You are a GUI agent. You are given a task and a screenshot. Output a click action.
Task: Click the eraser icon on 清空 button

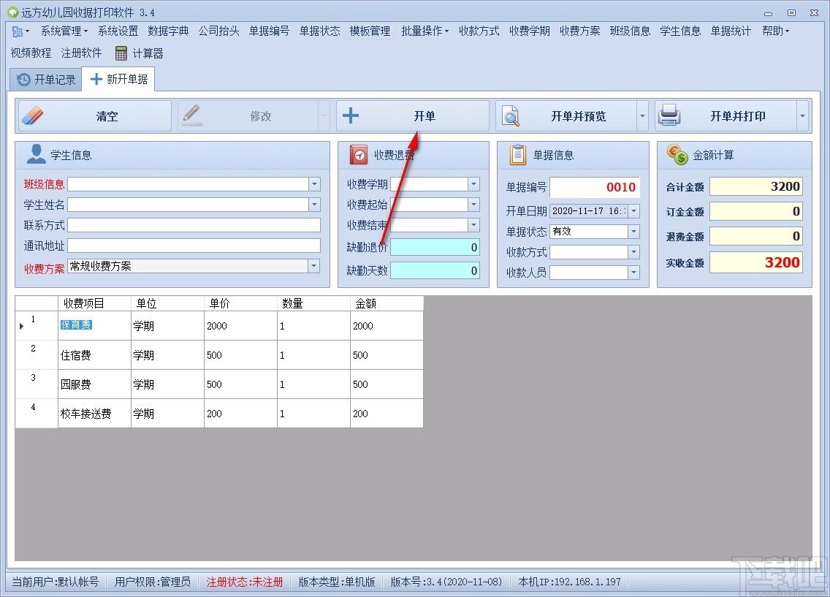[x=32, y=116]
